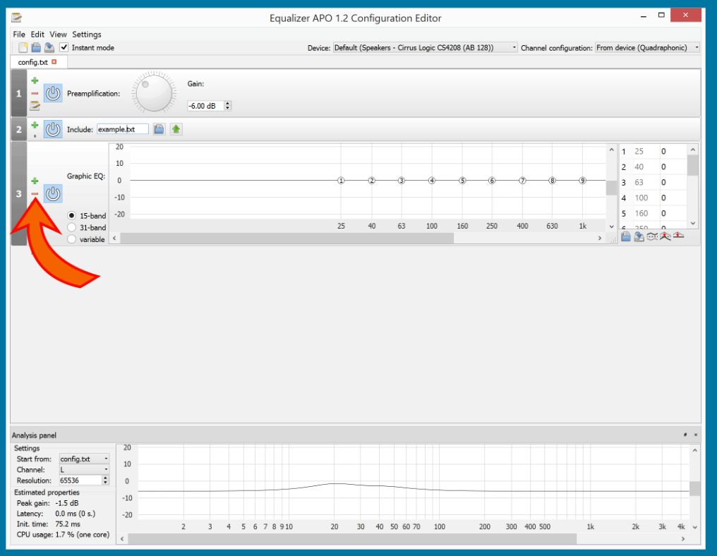This screenshot has width=717, height=556.
Task: Select the 31-band radio button
Action: (72, 227)
